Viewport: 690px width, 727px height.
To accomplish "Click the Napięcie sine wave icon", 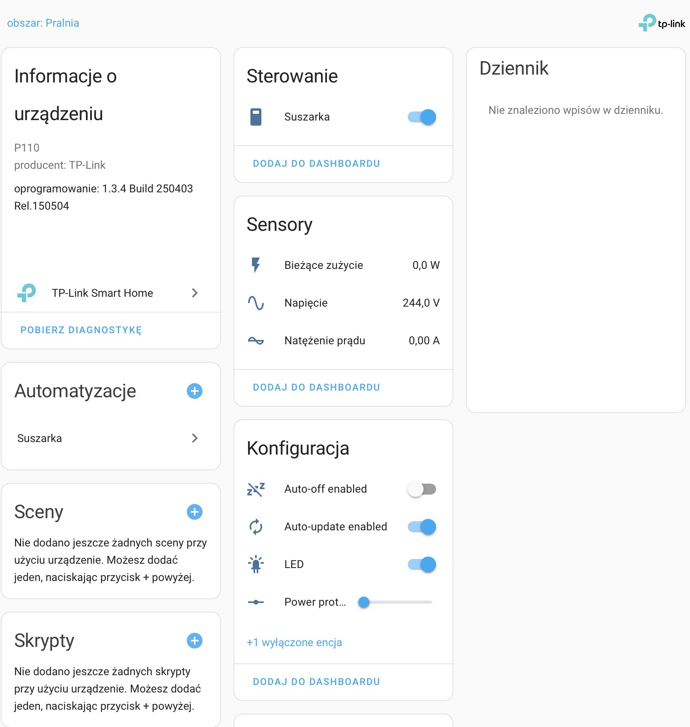I will click(x=256, y=303).
